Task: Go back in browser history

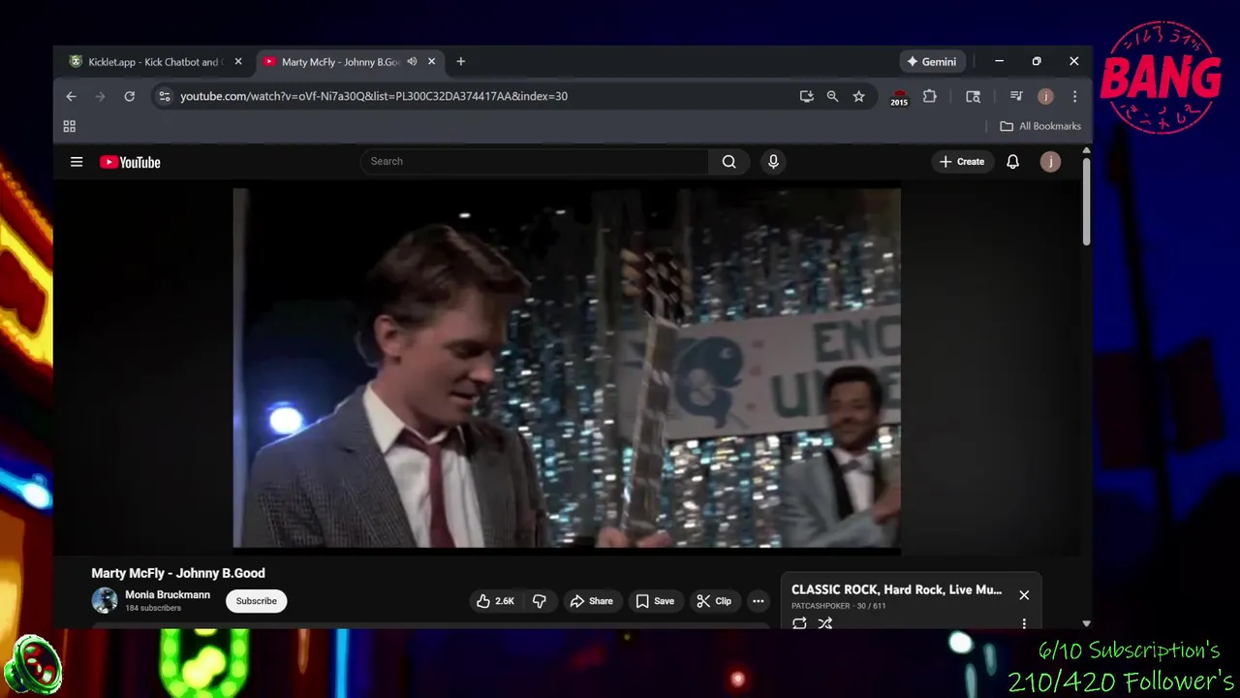Action: [71, 96]
